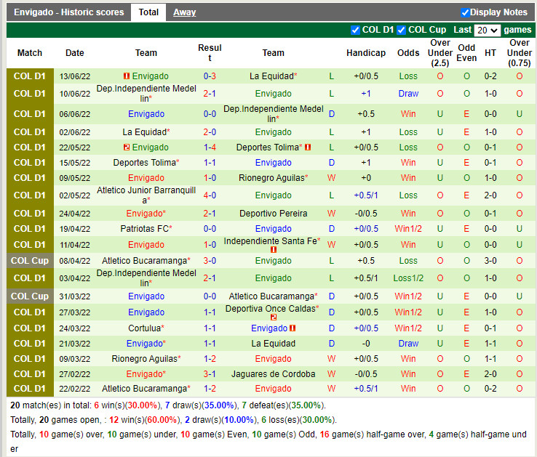Click red card icon under Deportiva Once Caldas
537x457 pixels.
click(x=274, y=318)
